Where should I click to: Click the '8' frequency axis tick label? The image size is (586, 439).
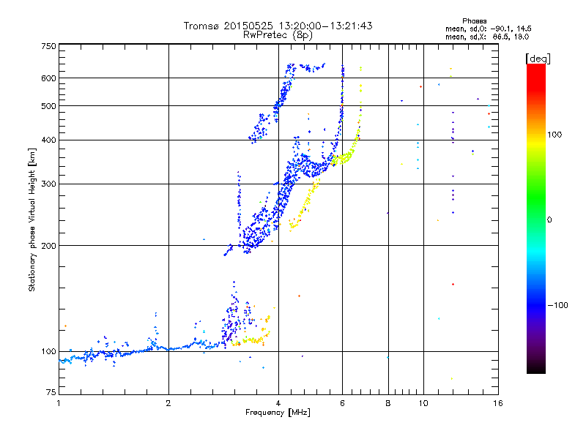pyautogui.click(x=388, y=403)
